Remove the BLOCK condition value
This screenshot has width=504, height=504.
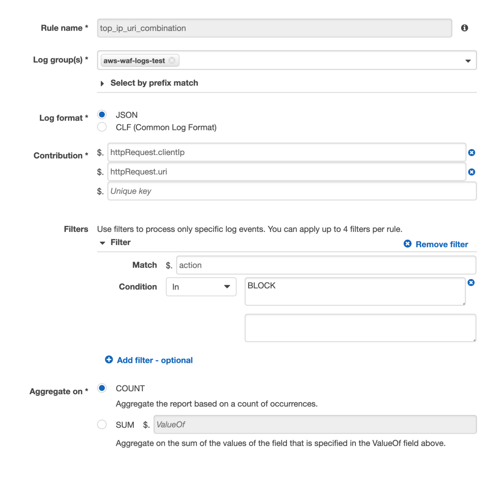pos(472,283)
